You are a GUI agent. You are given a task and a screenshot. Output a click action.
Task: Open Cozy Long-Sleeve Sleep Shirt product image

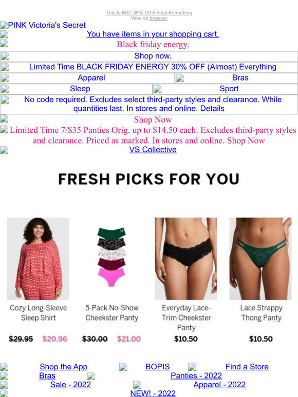[38, 259]
